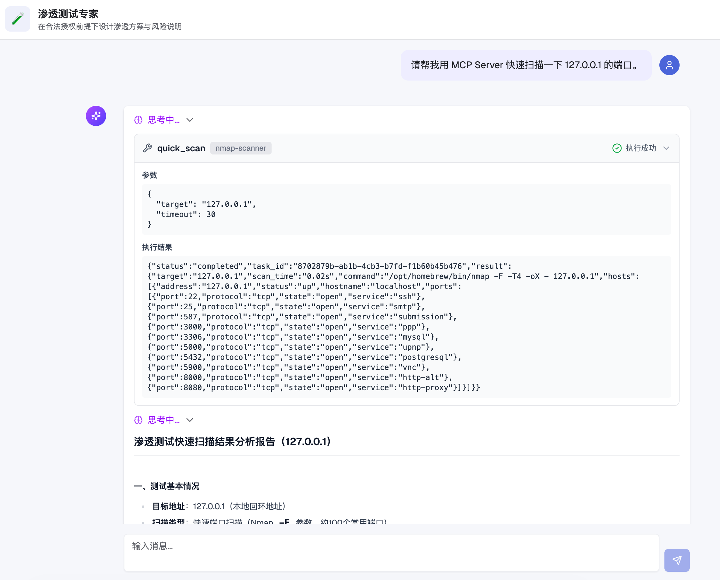
Task: Click the brain icon beside second 思考中
Action: tap(138, 420)
